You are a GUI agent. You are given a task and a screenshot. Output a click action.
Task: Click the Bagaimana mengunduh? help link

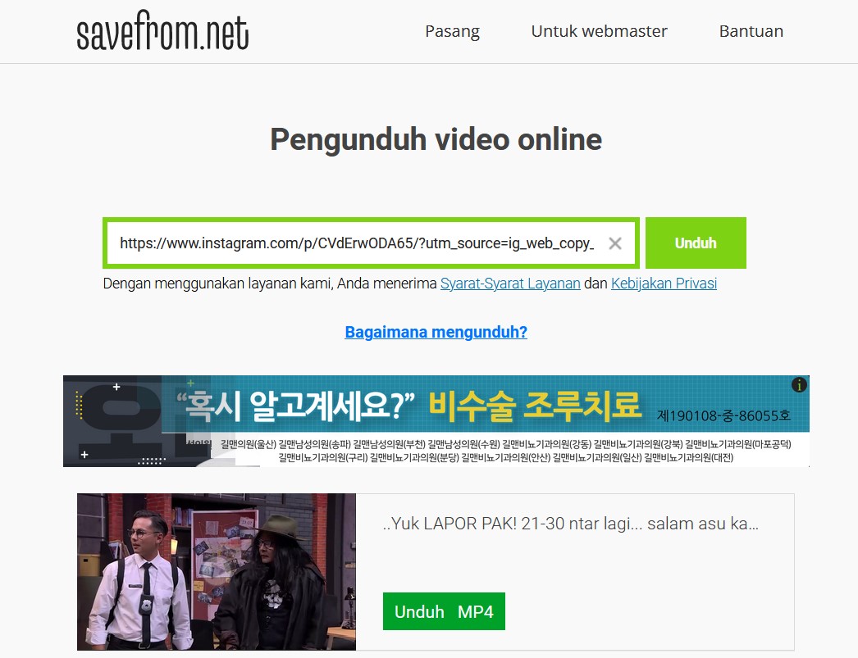click(x=436, y=332)
